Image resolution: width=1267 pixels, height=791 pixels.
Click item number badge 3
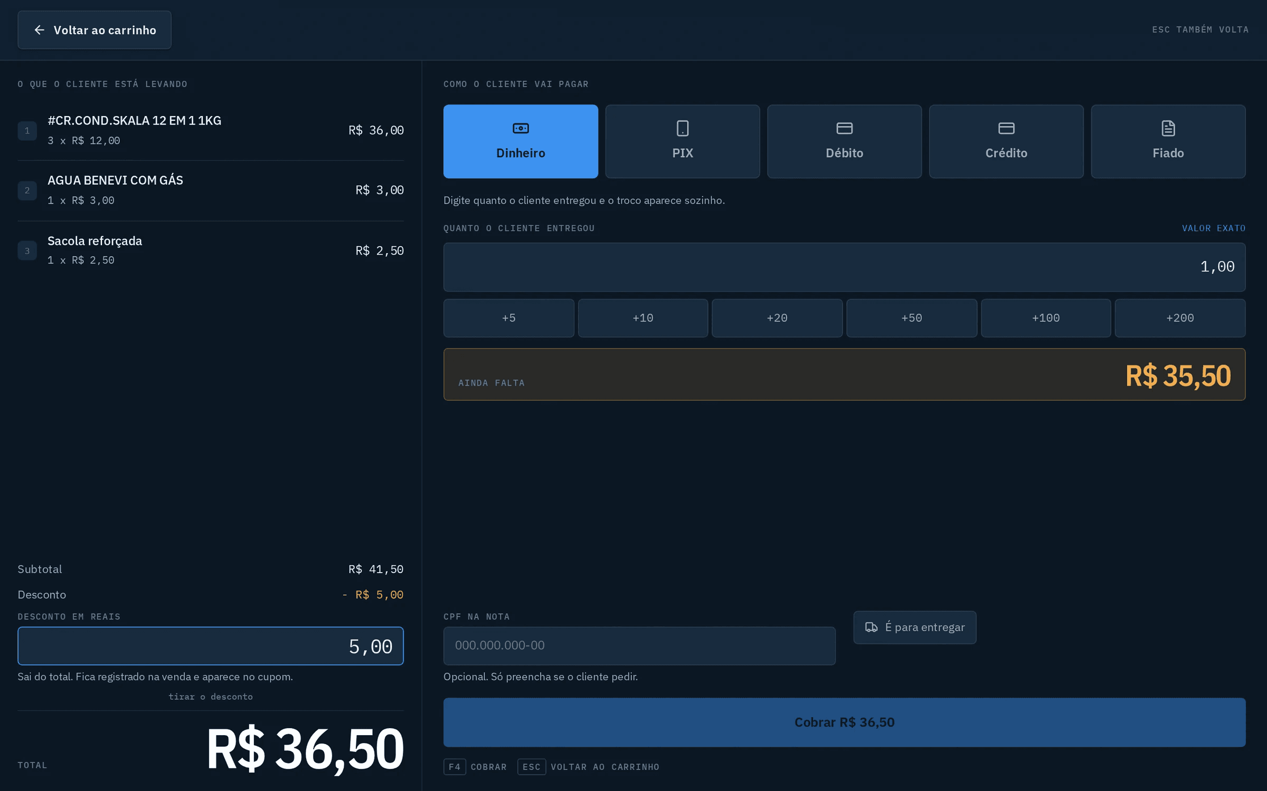[27, 251]
